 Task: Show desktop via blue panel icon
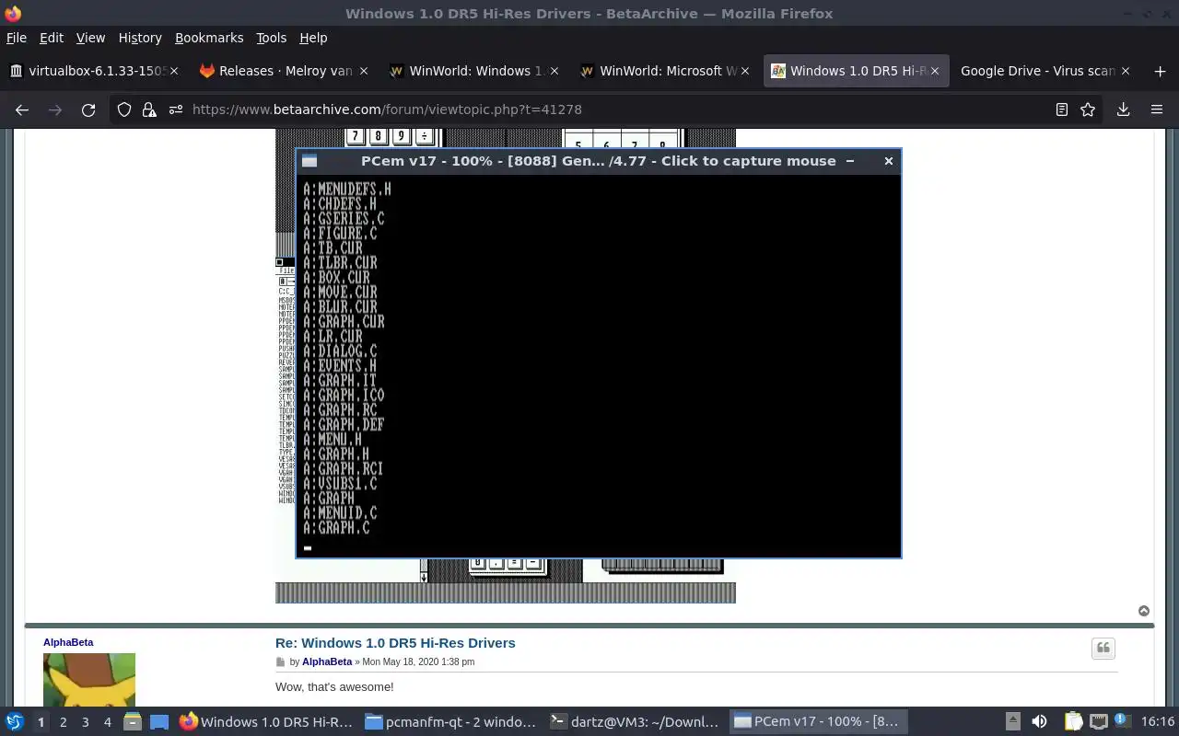[x=159, y=722]
